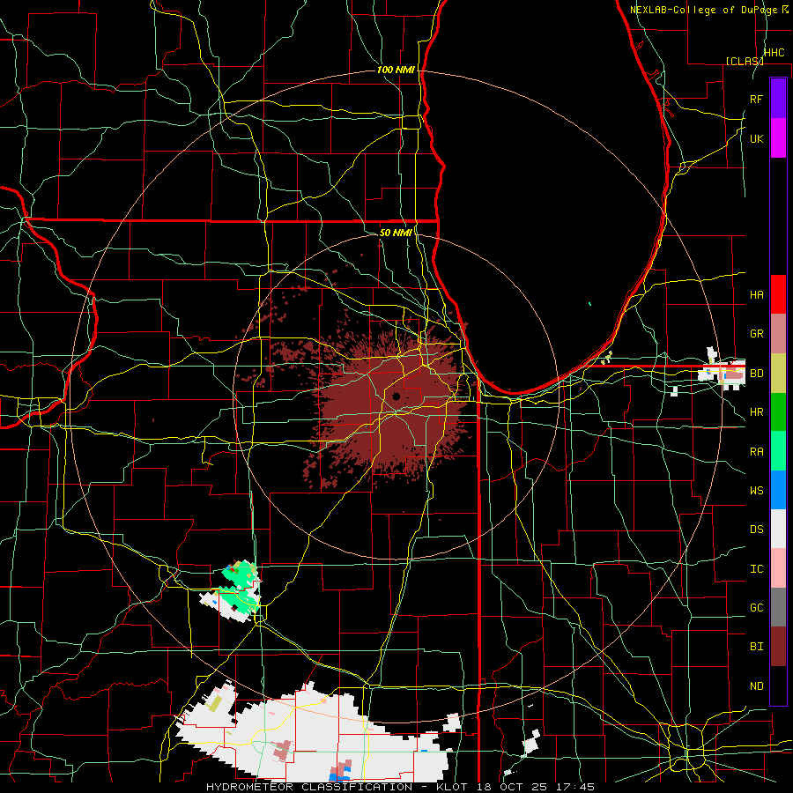The width and height of the screenshot is (793, 793).
Task: Select the GC gray legend swatch
Action: click(x=778, y=607)
